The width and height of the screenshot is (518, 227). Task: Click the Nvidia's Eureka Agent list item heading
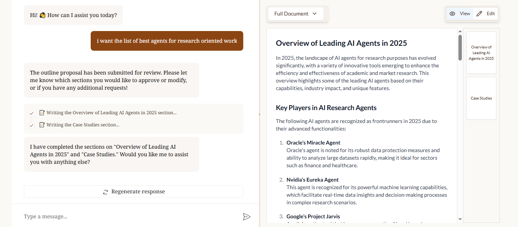312,180
